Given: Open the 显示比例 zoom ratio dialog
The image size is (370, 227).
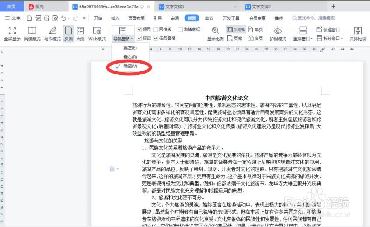Looking at the screenshot, I should (215, 34).
